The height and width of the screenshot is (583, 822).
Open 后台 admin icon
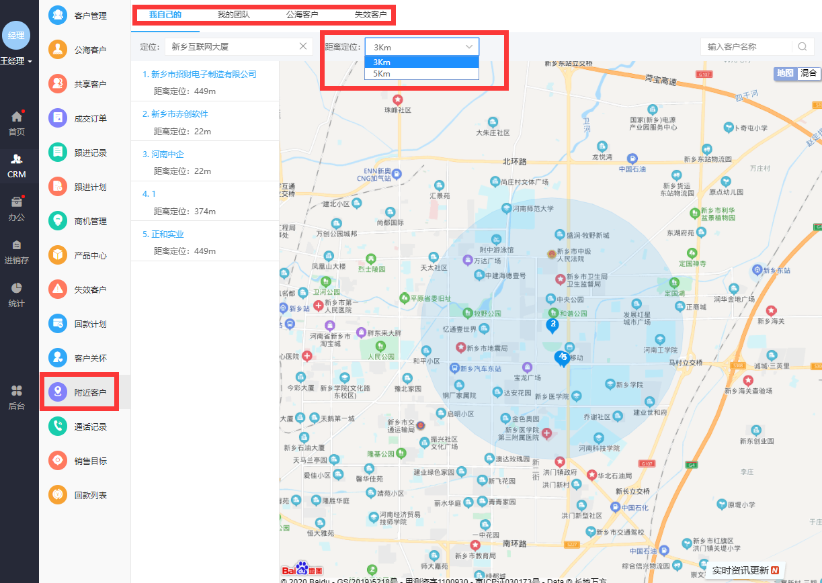(17, 390)
